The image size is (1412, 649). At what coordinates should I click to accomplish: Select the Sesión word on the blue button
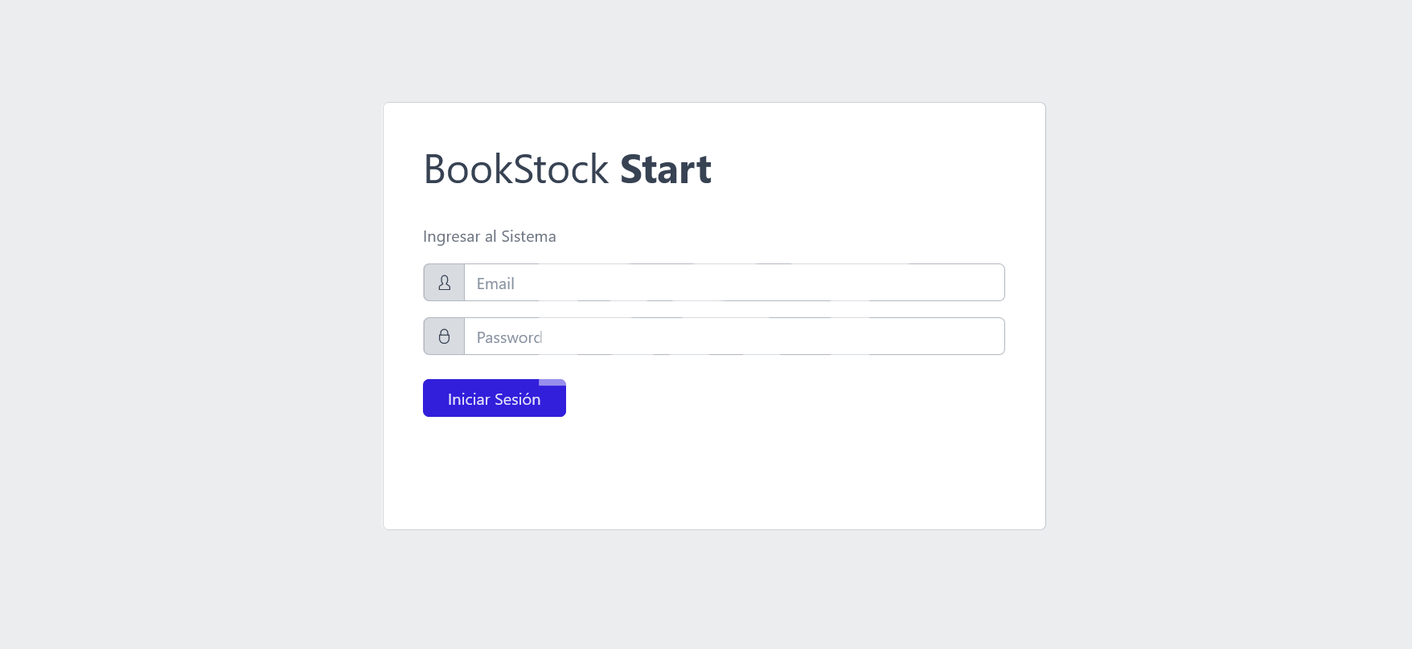pos(517,399)
